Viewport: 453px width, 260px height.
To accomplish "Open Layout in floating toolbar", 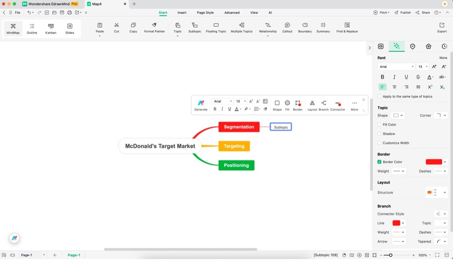I will 312,105.
